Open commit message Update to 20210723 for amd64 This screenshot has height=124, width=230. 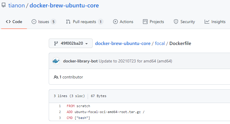136,61
